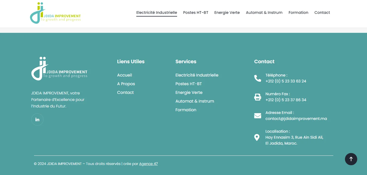Click the white footer JDIDA Improvement logo
The image size is (367, 175).
click(x=59, y=69)
